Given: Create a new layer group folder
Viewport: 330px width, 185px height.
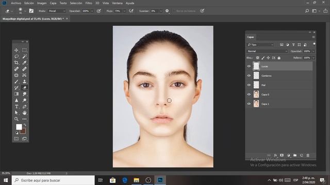Looking at the screenshot, I should [x=295, y=155].
